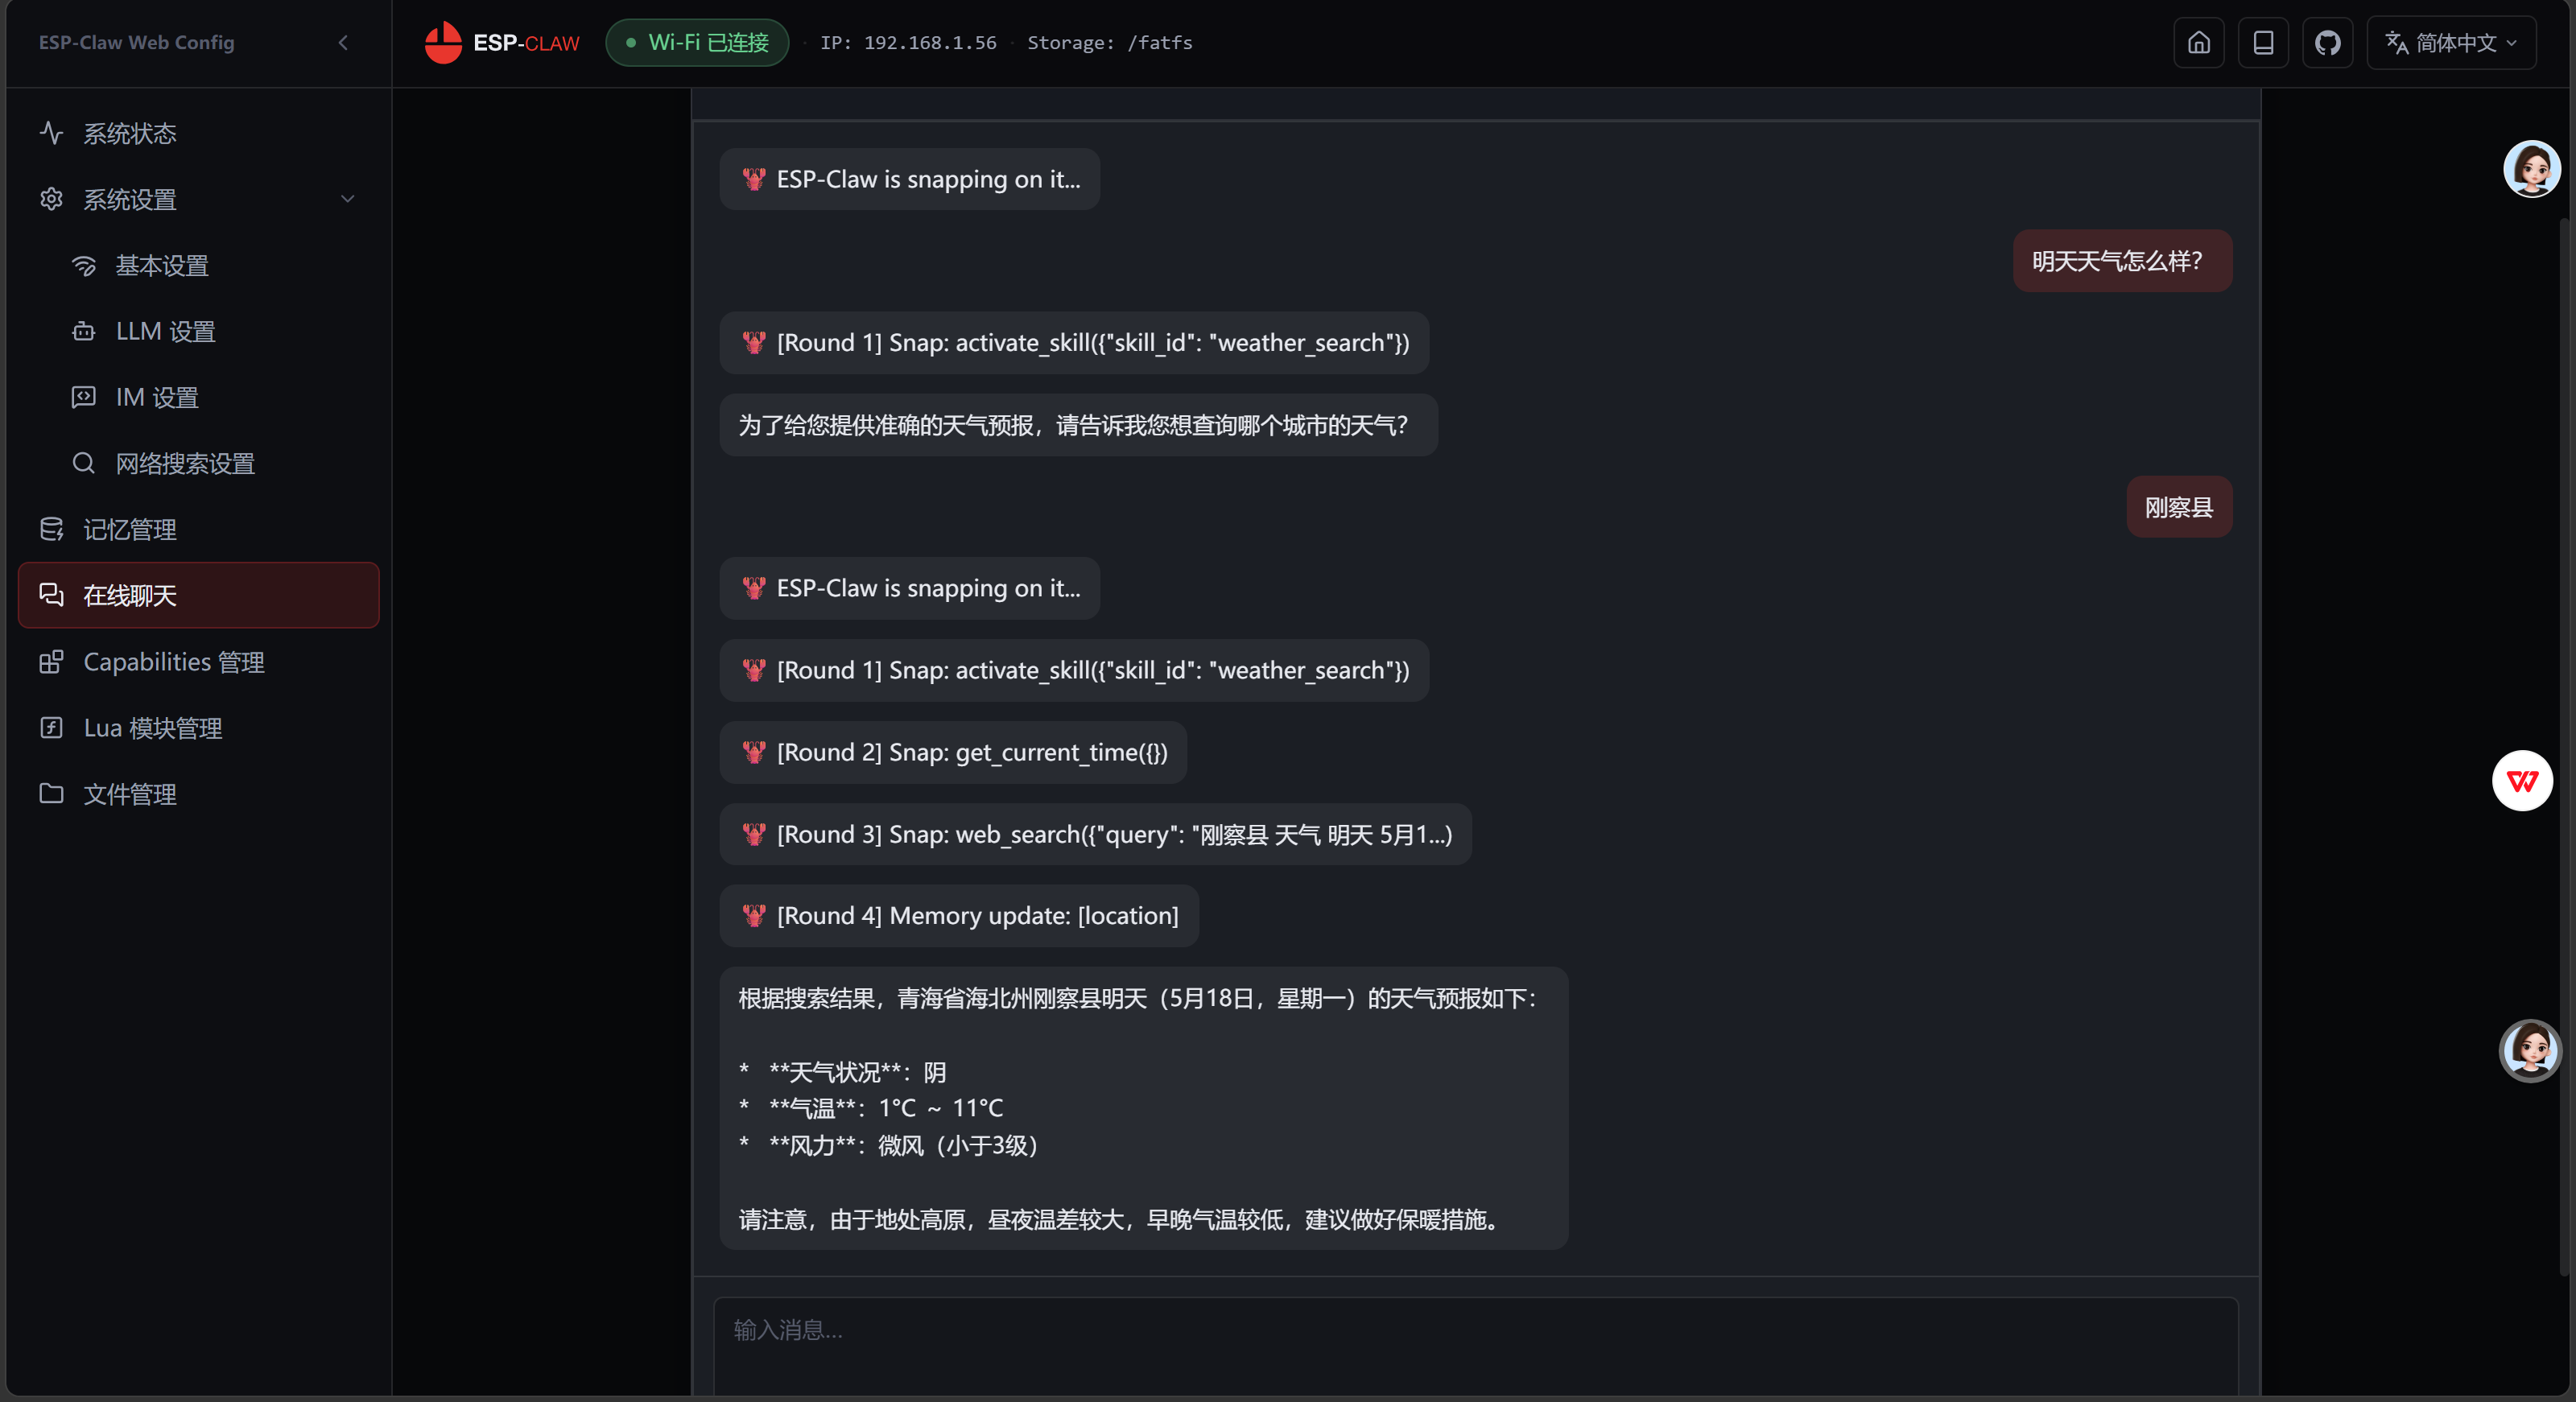Image resolution: width=2576 pixels, height=1402 pixels.
Task: Open Lua 模块管理 page
Action: [x=198, y=727]
